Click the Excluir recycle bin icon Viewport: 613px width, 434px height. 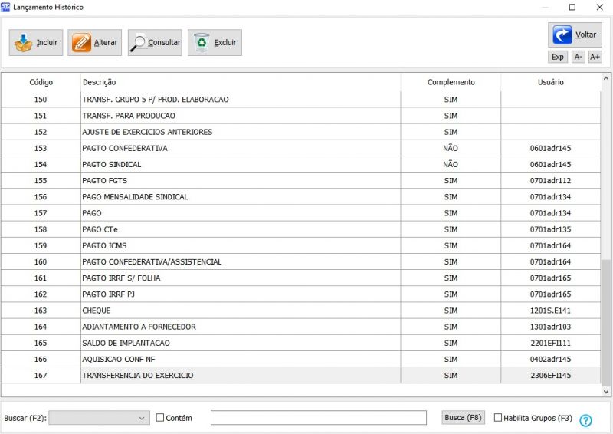[202, 43]
